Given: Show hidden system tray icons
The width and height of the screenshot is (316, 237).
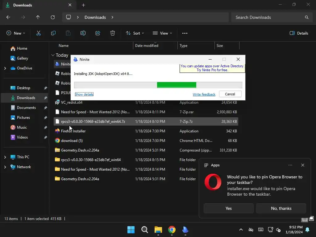Looking at the screenshot, I should tap(241, 230).
